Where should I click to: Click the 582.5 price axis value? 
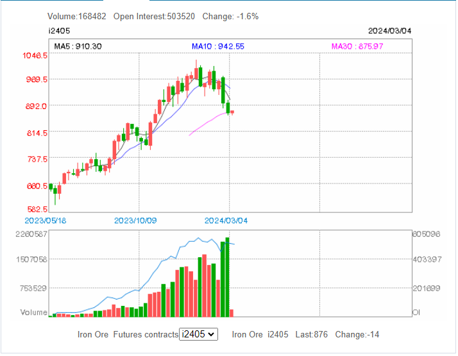click(37, 209)
